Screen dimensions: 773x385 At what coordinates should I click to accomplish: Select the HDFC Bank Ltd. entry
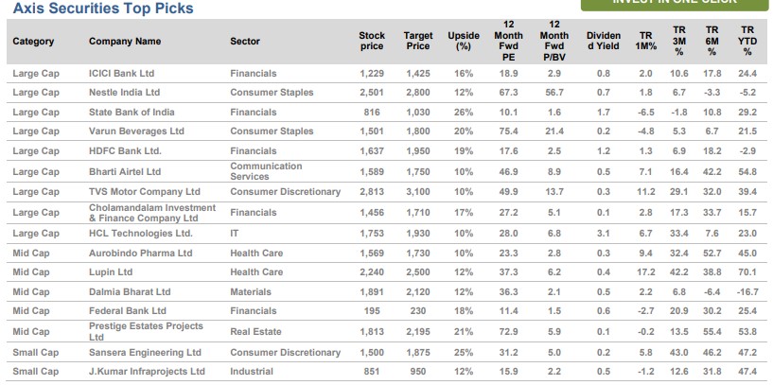(x=125, y=151)
